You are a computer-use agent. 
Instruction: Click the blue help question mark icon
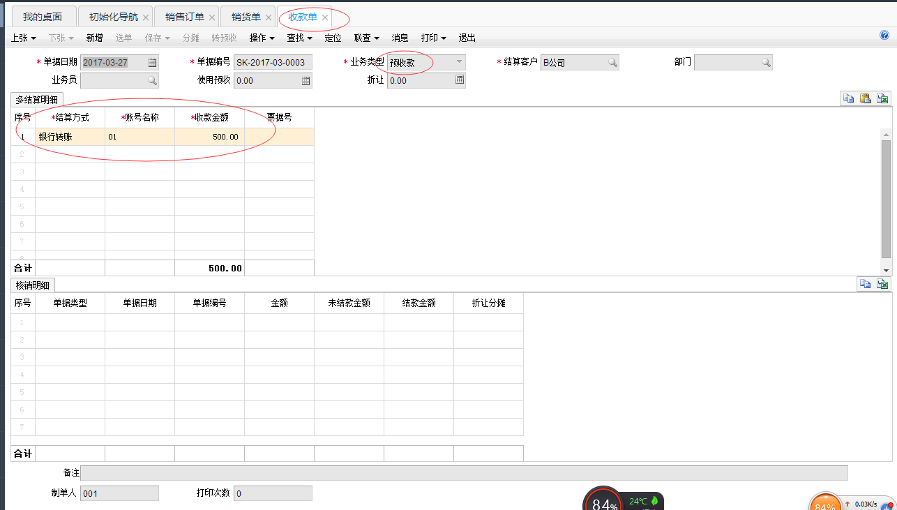pyautogui.click(x=884, y=36)
